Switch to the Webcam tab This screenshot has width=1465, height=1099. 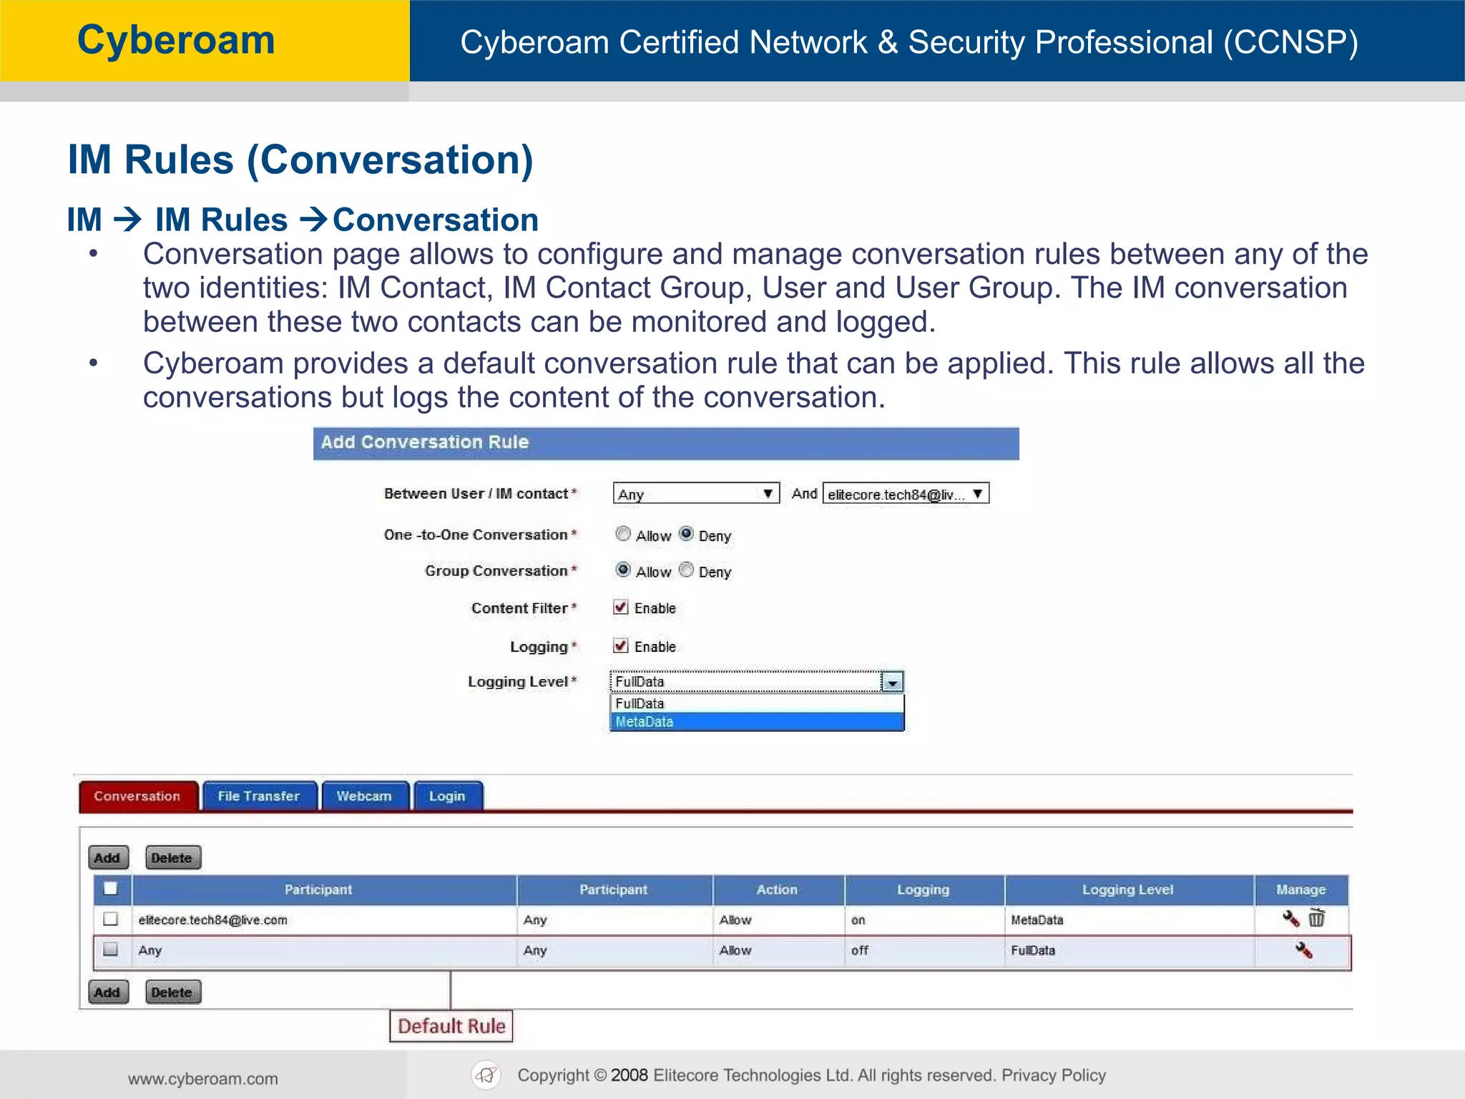(365, 796)
